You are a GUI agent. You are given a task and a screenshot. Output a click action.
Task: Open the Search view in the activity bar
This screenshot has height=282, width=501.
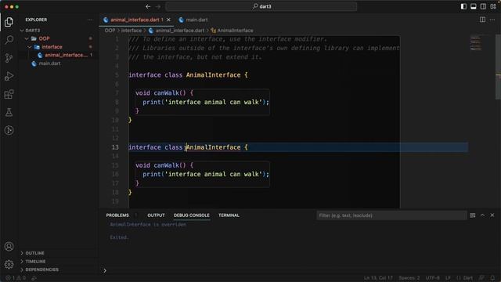pyautogui.click(x=9, y=40)
